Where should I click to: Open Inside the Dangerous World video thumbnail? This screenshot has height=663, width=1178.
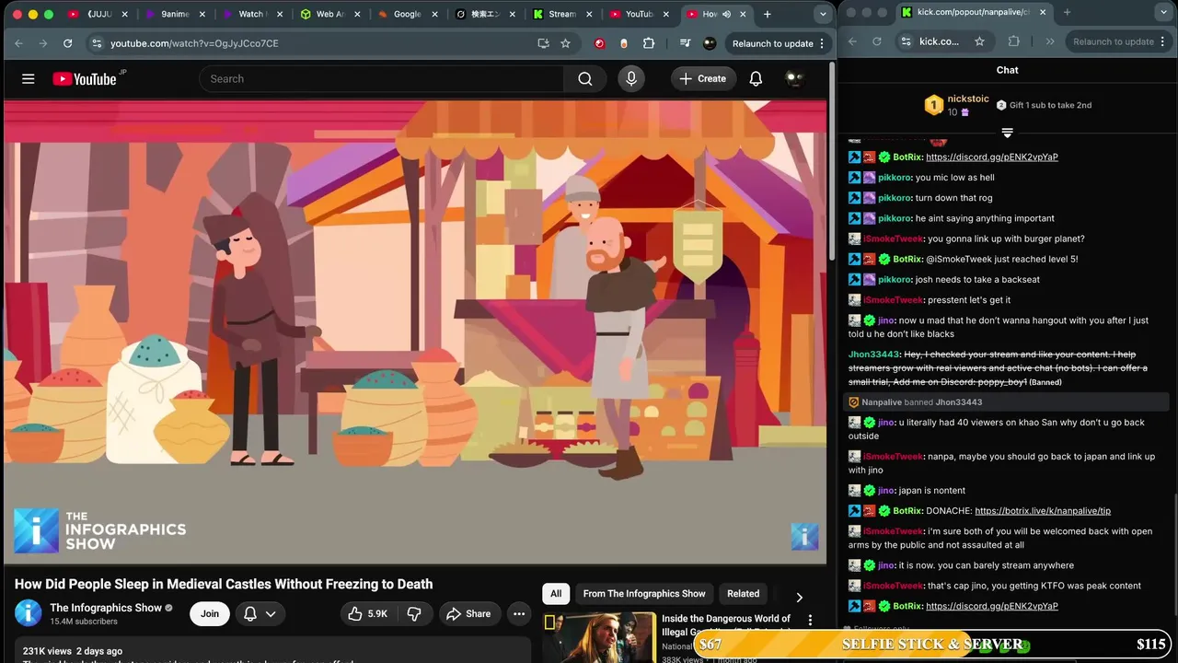[x=598, y=637]
